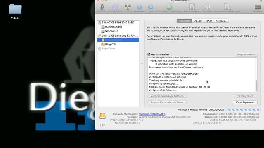This screenshot has width=264, height=148.
Task: Click the orange disk icon beside Ponto de Montagem
Action: (x=102, y=116)
